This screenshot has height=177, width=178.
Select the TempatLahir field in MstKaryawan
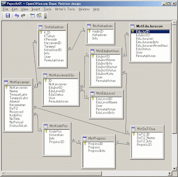coord(18,95)
